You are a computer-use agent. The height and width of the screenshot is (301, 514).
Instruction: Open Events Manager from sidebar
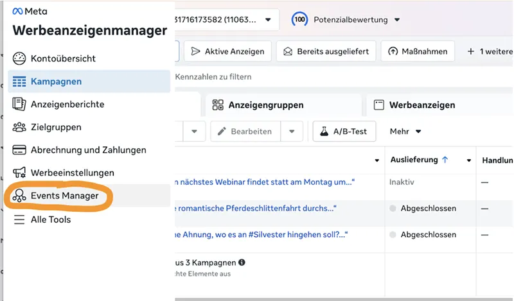[x=89, y=196]
